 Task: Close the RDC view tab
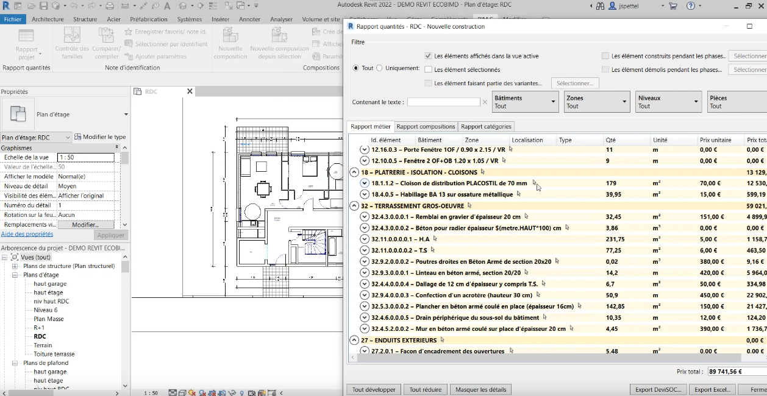pyautogui.click(x=190, y=91)
